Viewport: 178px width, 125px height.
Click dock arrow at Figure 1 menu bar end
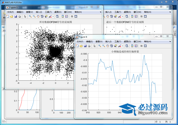[101, 12]
